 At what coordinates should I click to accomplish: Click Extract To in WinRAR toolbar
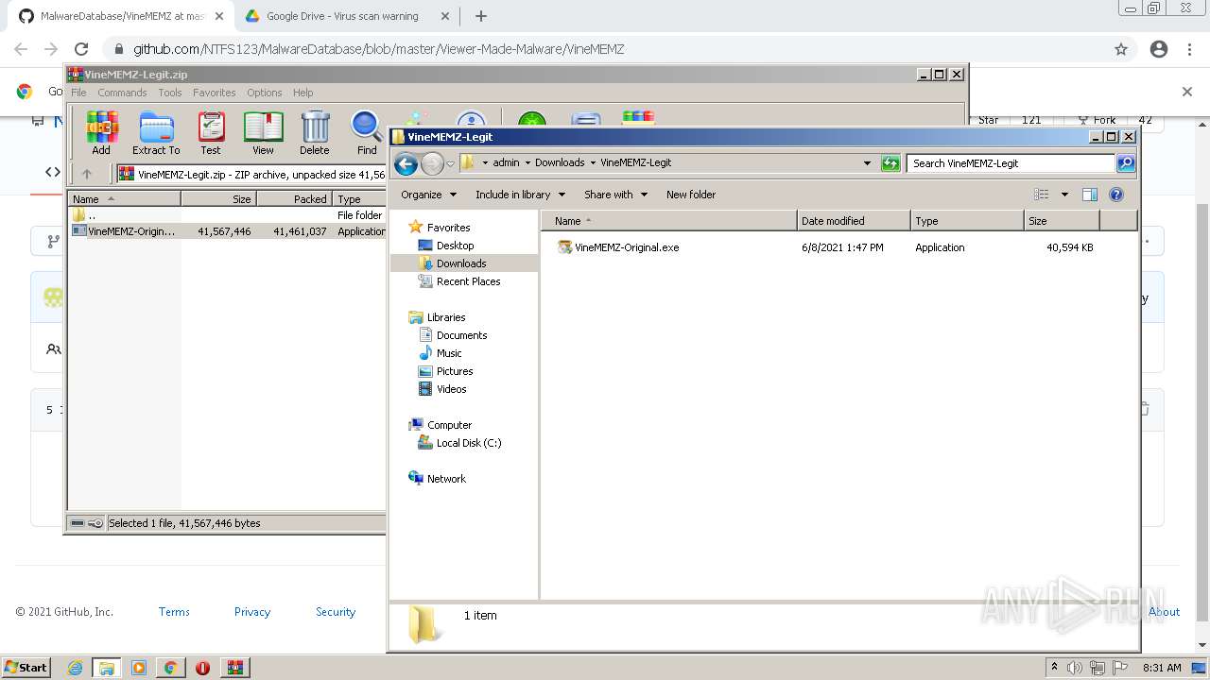coord(156,133)
